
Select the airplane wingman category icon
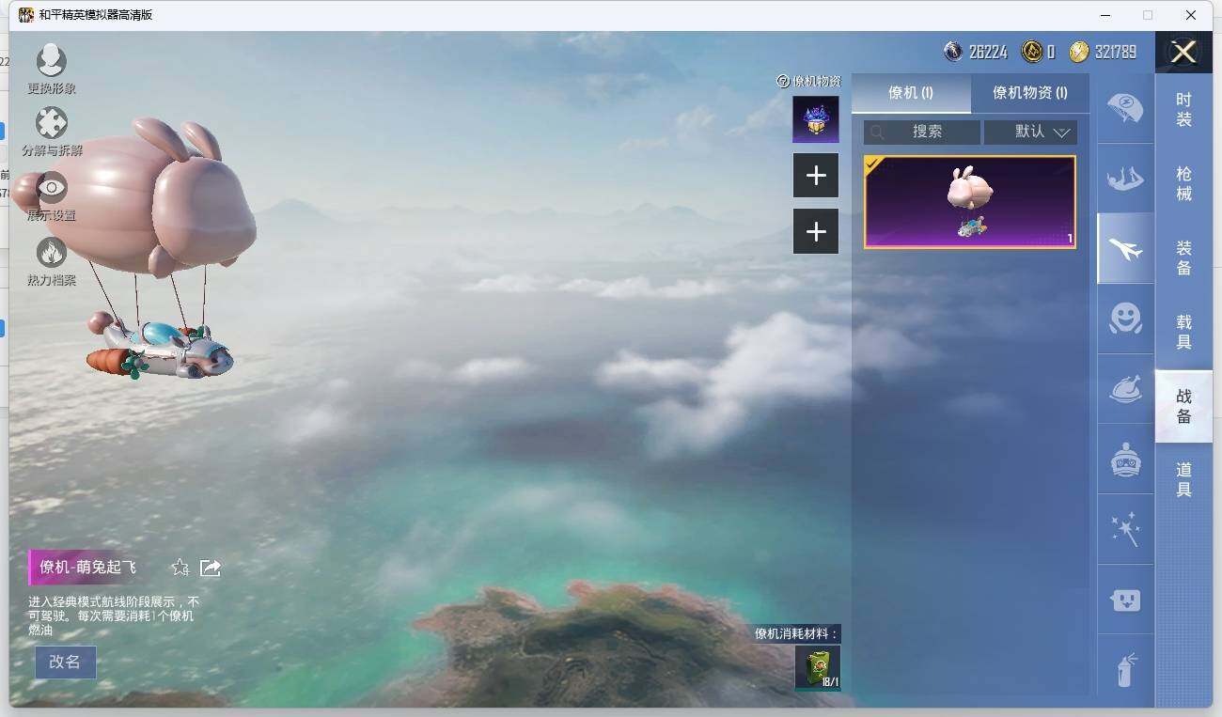tap(1125, 249)
